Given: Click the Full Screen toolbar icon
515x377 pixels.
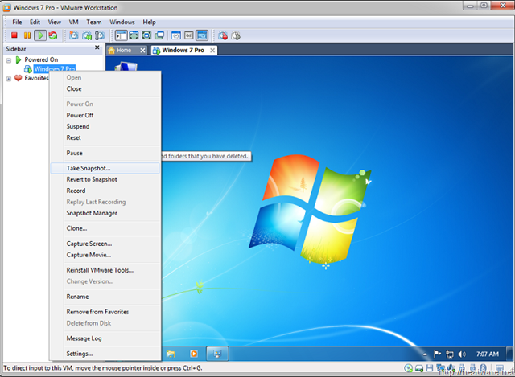Looking at the screenshot, I should coord(134,35).
